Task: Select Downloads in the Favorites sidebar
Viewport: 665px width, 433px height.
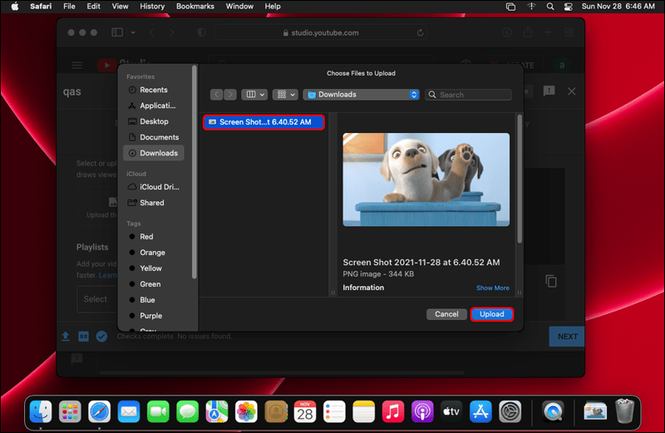Action: 153,153
